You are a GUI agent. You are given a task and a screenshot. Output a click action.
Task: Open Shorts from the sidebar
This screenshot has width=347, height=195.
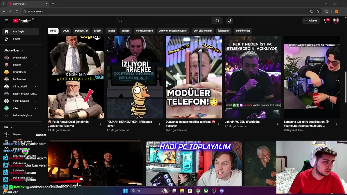tap(21, 39)
